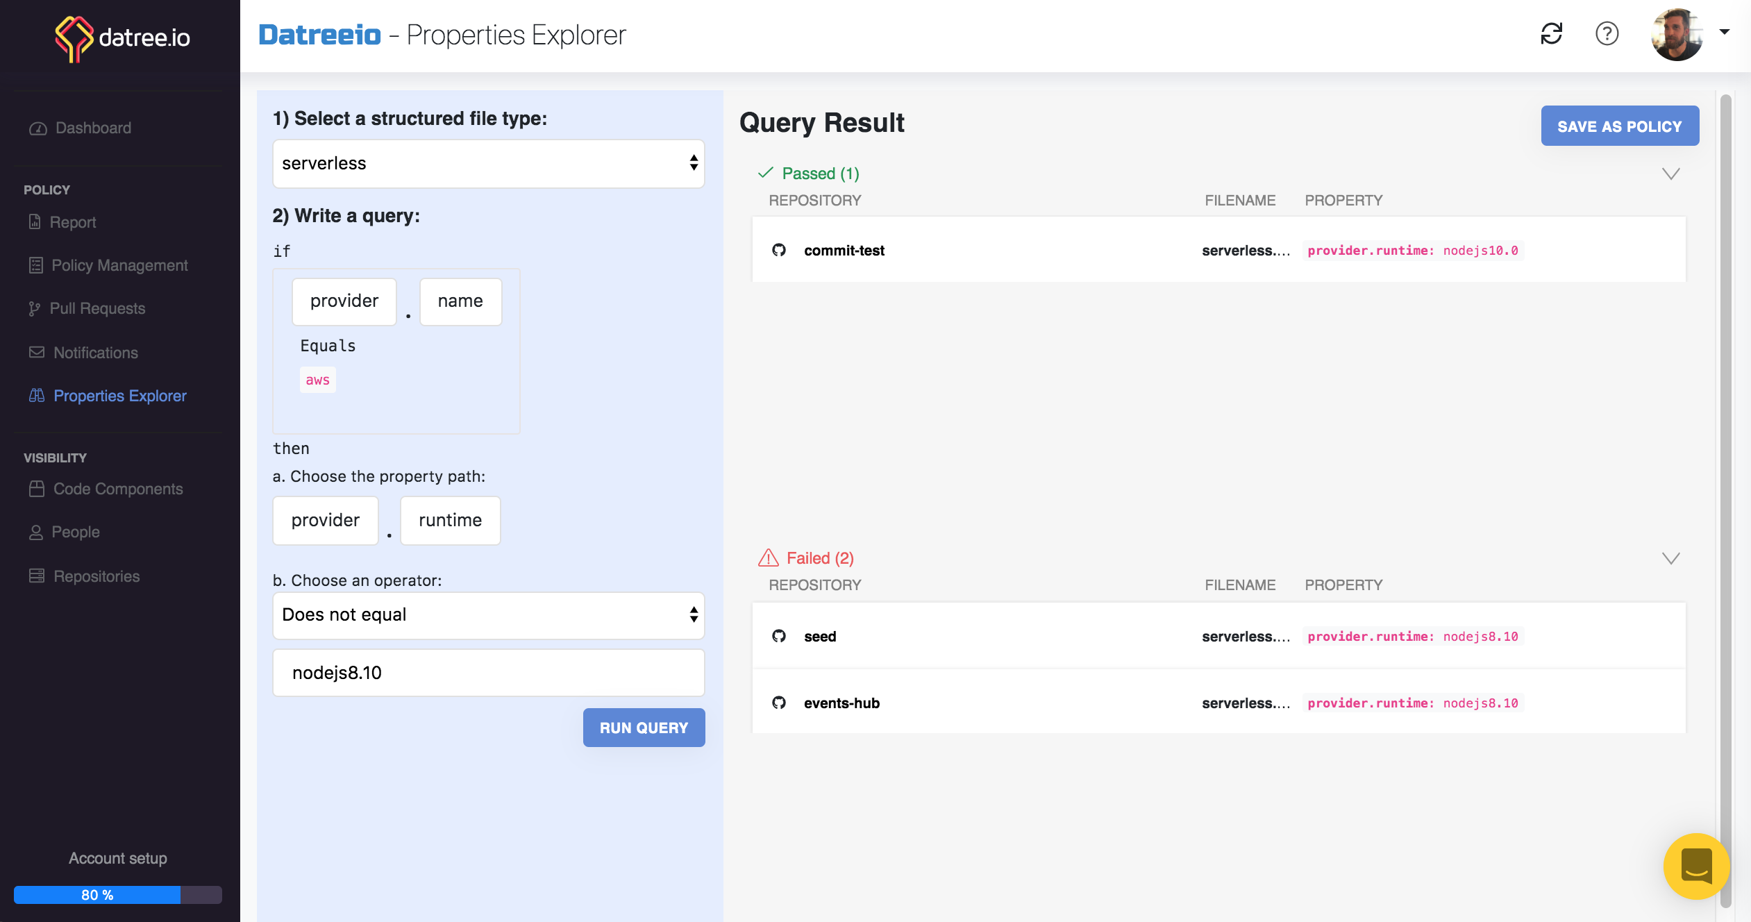Click the Properties Explorer binoculars icon

(37, 395)
